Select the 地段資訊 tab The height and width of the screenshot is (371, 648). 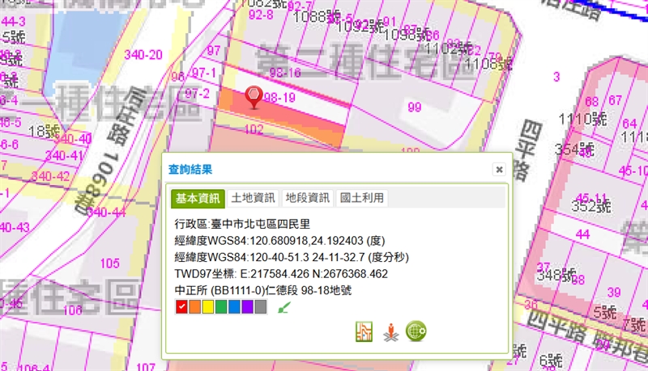307,198
